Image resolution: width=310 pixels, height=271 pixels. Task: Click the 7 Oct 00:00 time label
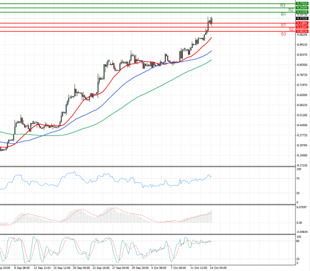click(178, 268)
